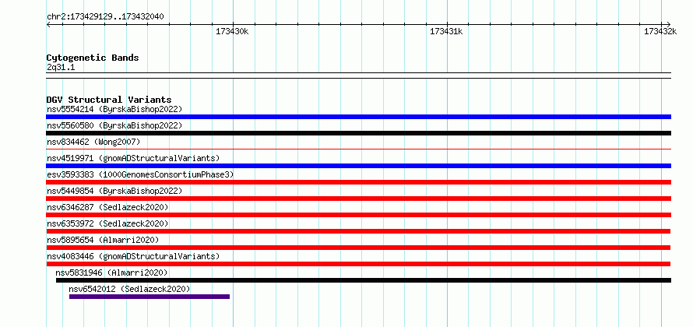Click the Cytogenetic Bands track title
This screenshot has height=327, width=693.
click(x=93, y=58)
